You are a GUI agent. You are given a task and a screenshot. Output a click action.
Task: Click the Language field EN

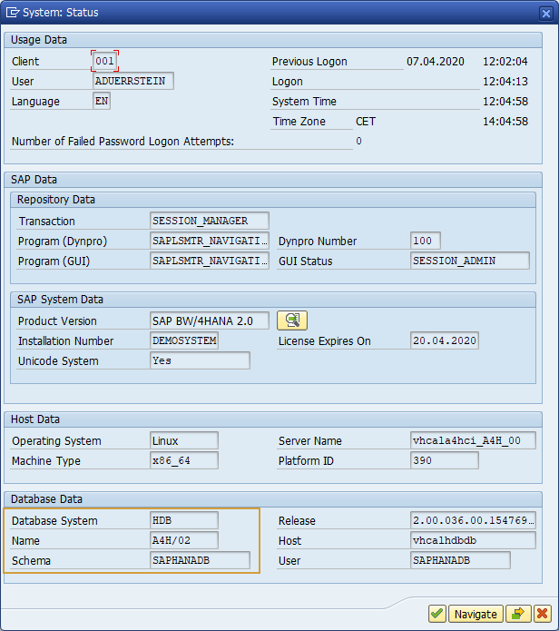pyautogui.click(x=102, y=101)
